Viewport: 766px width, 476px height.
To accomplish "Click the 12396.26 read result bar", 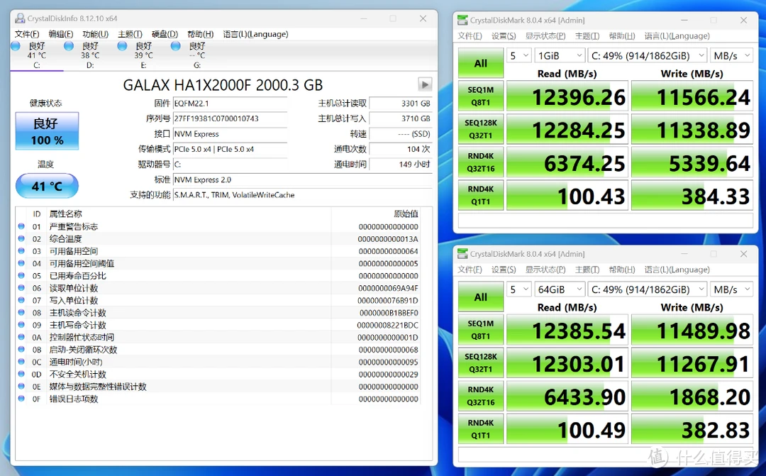I will (x=567, y=96).
